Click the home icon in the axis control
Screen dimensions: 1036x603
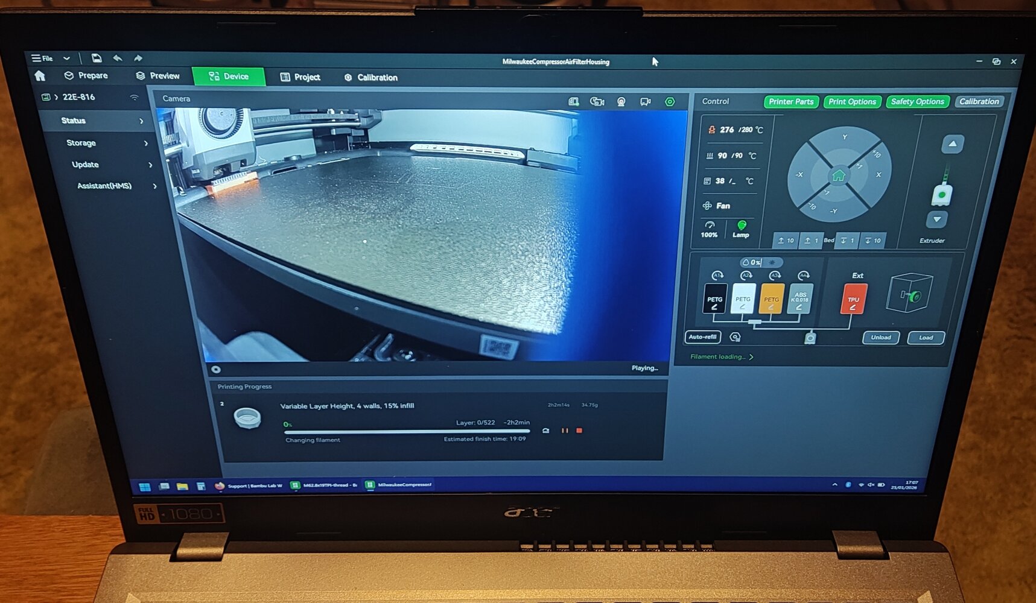[x=838, y=176]
